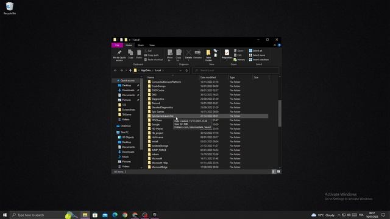390x219 pixels.
Task: Click the Search Local field
Action: [236, 71]
